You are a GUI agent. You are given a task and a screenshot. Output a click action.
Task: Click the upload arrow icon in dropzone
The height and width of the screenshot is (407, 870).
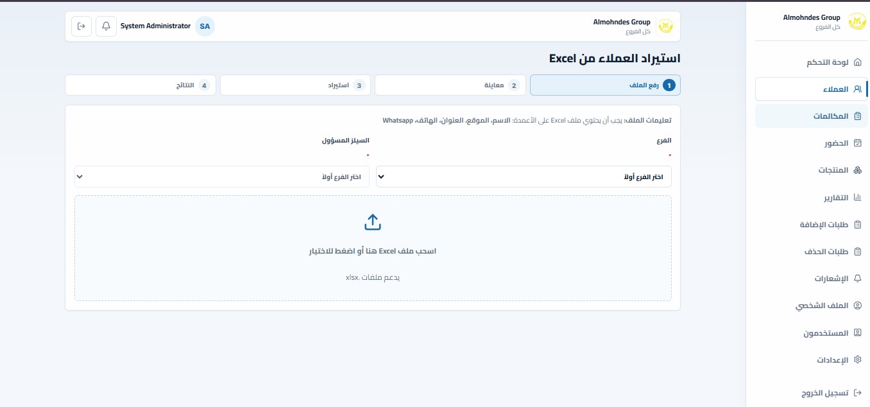coord(373,222)
